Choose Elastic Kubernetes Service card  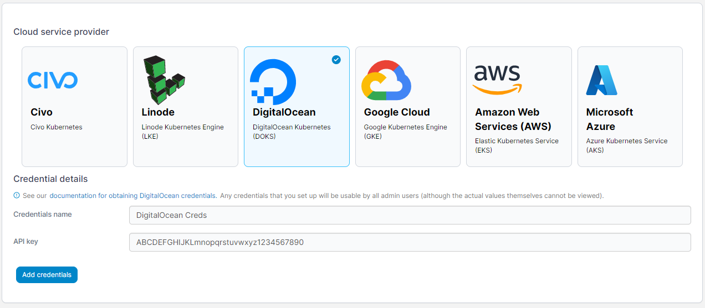519,107
